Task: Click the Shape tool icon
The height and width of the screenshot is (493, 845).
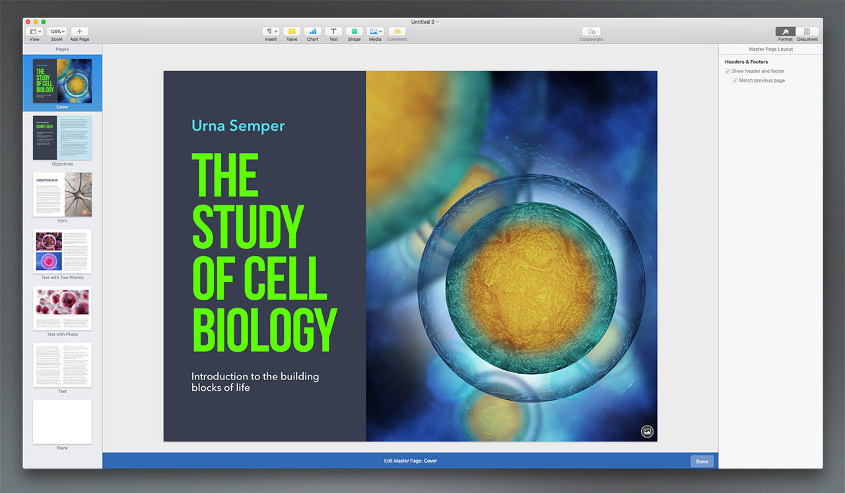Action: pyautogui.click(x=355, y=32)
